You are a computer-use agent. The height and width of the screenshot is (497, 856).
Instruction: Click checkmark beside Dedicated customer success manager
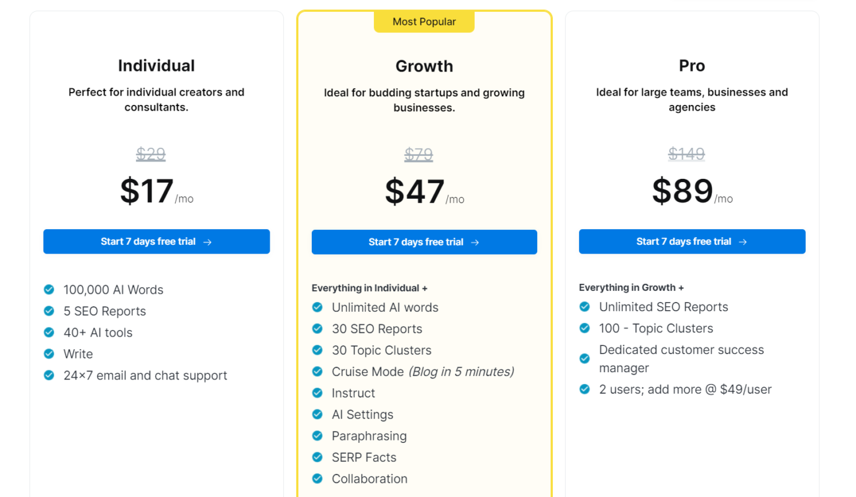point(585,358)
